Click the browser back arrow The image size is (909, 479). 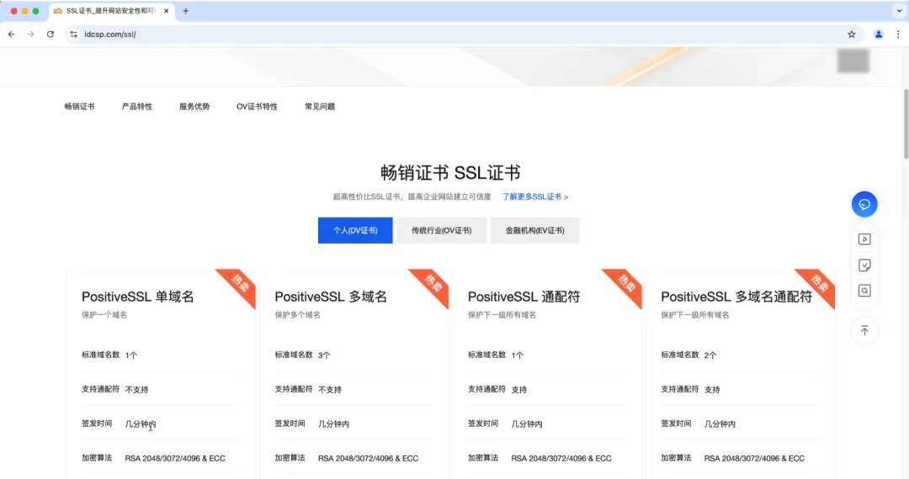(x=12, y=34)
